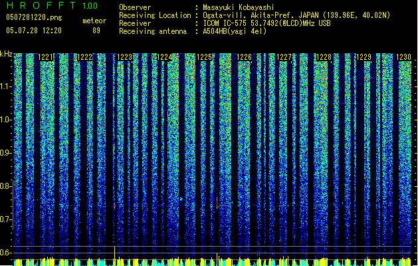Viewport: 418px width, 266px height.
Task: Click the meteor count value 89
Action: [x=96, y=31]
